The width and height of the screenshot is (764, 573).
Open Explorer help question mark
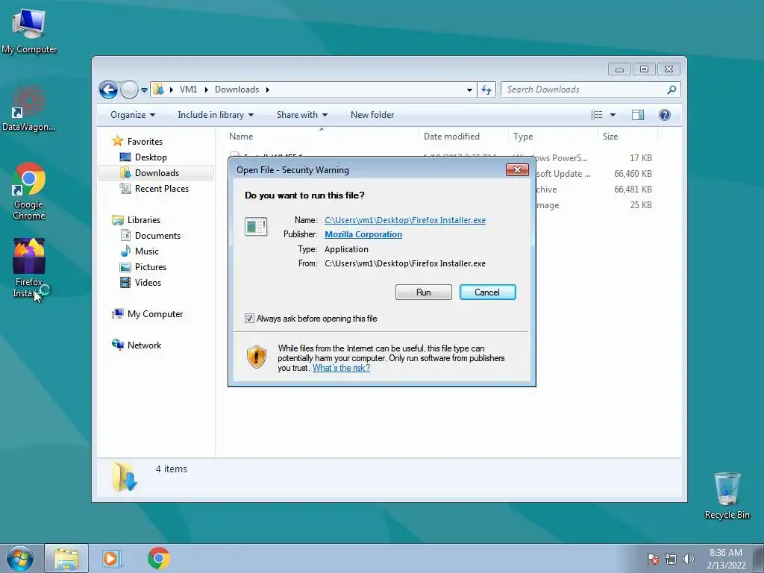665,115
